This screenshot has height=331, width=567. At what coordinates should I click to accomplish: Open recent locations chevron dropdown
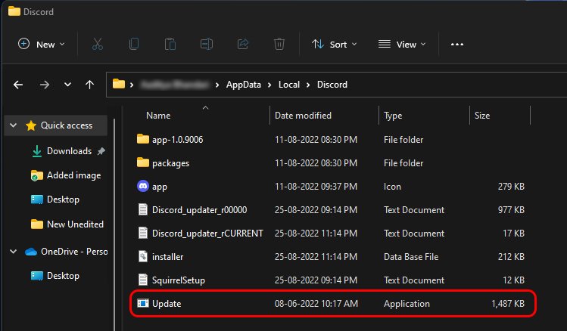click(x=67, y=85)
